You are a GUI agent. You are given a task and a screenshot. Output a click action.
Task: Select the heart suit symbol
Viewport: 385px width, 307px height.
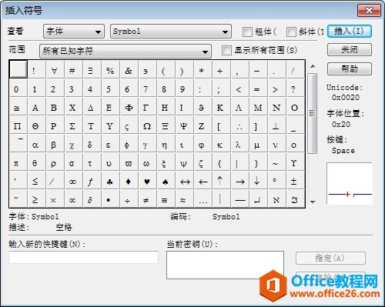click(x=147, y=182)
